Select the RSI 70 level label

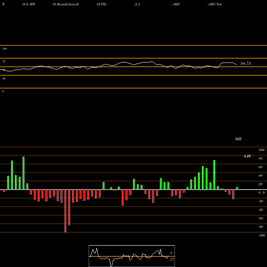[x=4, y=61]
